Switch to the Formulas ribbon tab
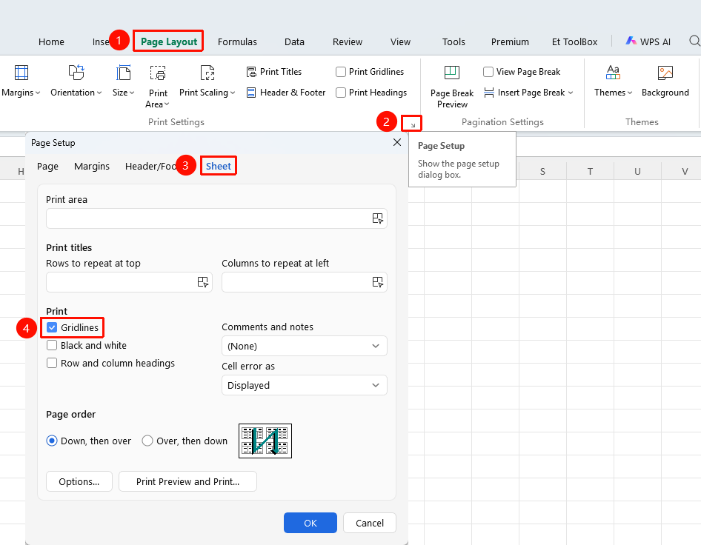 tap(237, 42)
